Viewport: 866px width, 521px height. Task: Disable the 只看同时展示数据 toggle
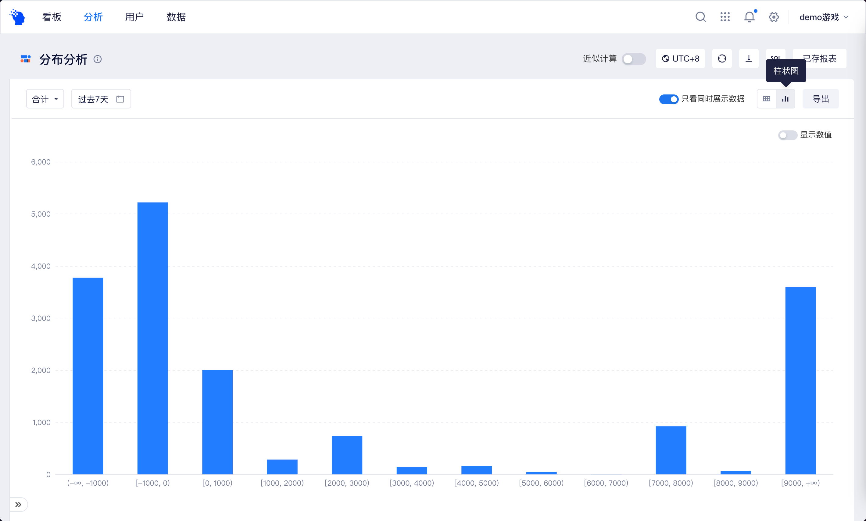[x=669, y=99]
